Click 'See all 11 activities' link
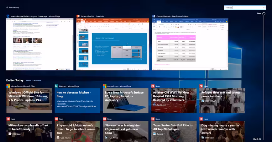The width and height of the screenshot is (272, 142). tap(34, 80)
